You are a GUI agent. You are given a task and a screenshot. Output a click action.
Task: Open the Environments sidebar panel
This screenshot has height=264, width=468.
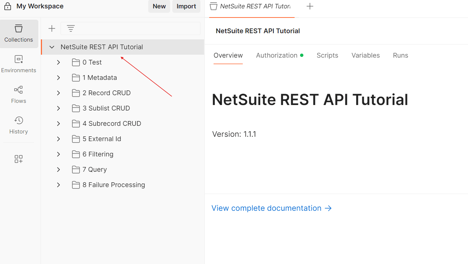[19, 64]
